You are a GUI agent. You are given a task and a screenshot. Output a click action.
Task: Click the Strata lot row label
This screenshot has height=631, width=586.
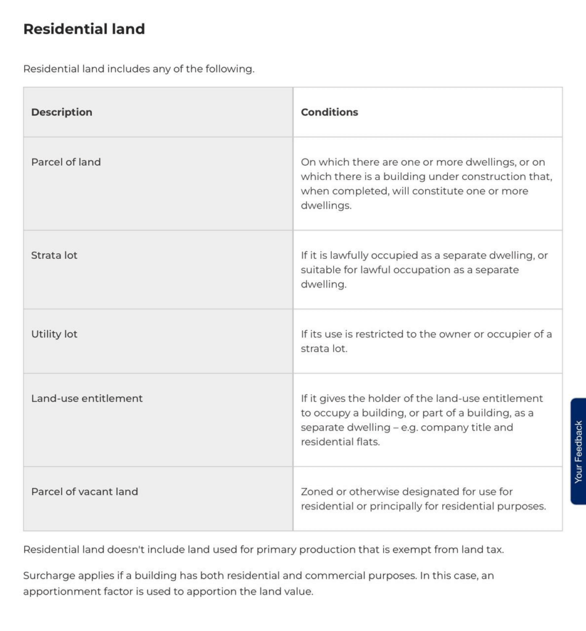[x=54, y=255]
